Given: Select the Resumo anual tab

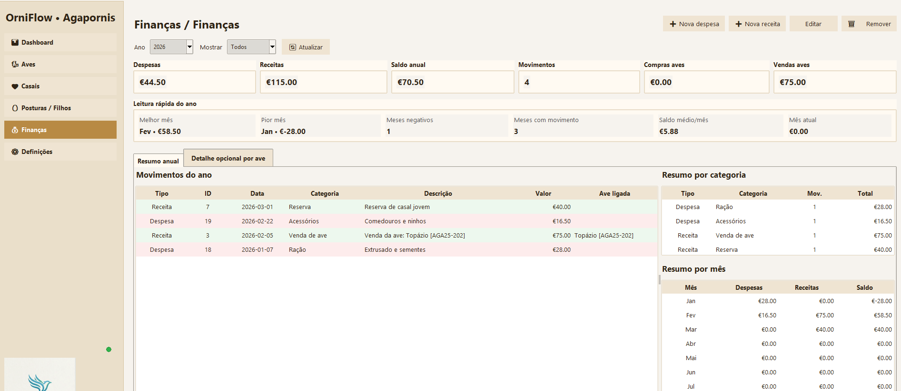Looking at the screenshot, I should pos(158,161).
